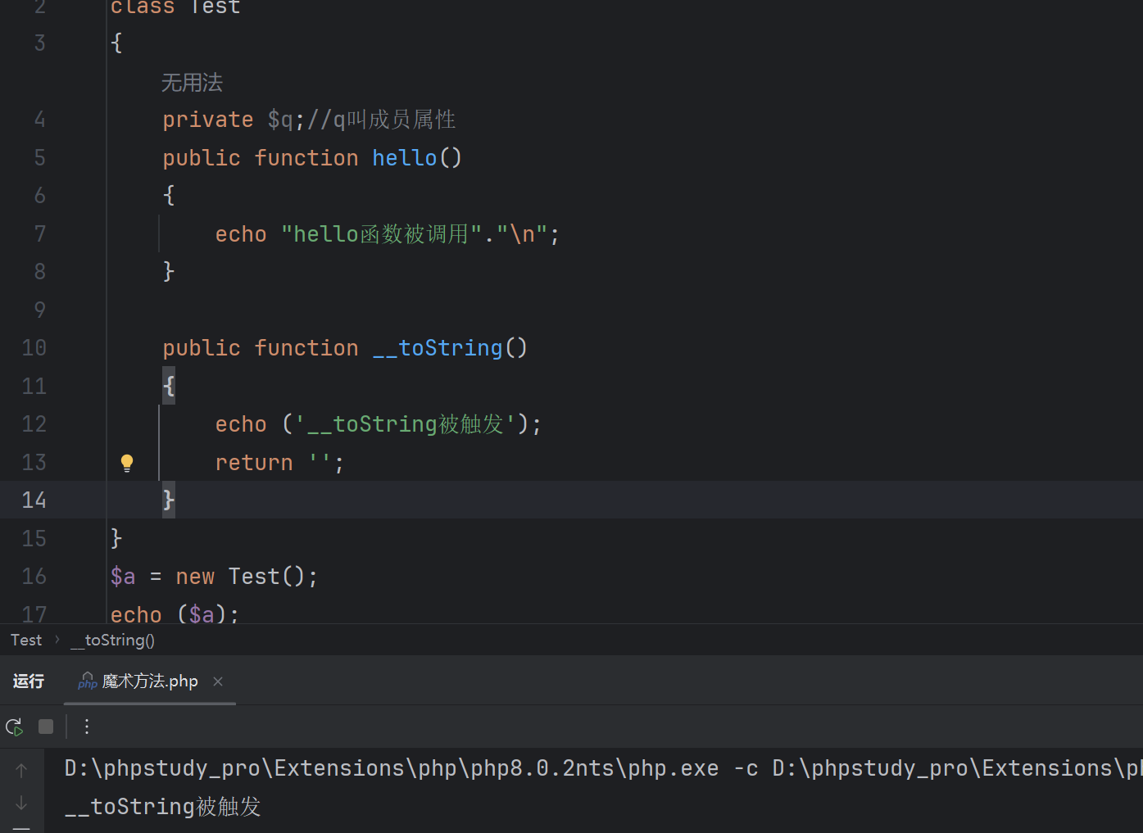Click the up arrow in the run console
Image resolution: width=1143 pixels, height=833 pixels.
[22, 770]
